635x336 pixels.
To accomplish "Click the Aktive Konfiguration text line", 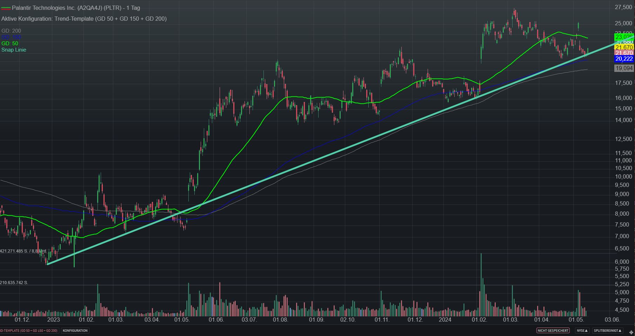I will [84, 19].
